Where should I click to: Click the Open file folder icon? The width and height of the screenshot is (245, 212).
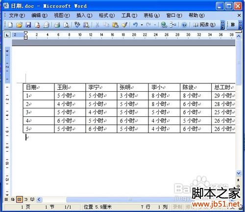tap(19, 25)
